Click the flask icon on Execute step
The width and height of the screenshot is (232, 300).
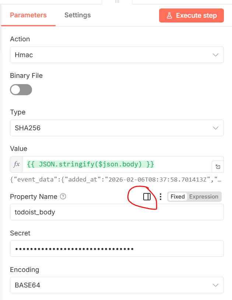[x=169, y=15]
